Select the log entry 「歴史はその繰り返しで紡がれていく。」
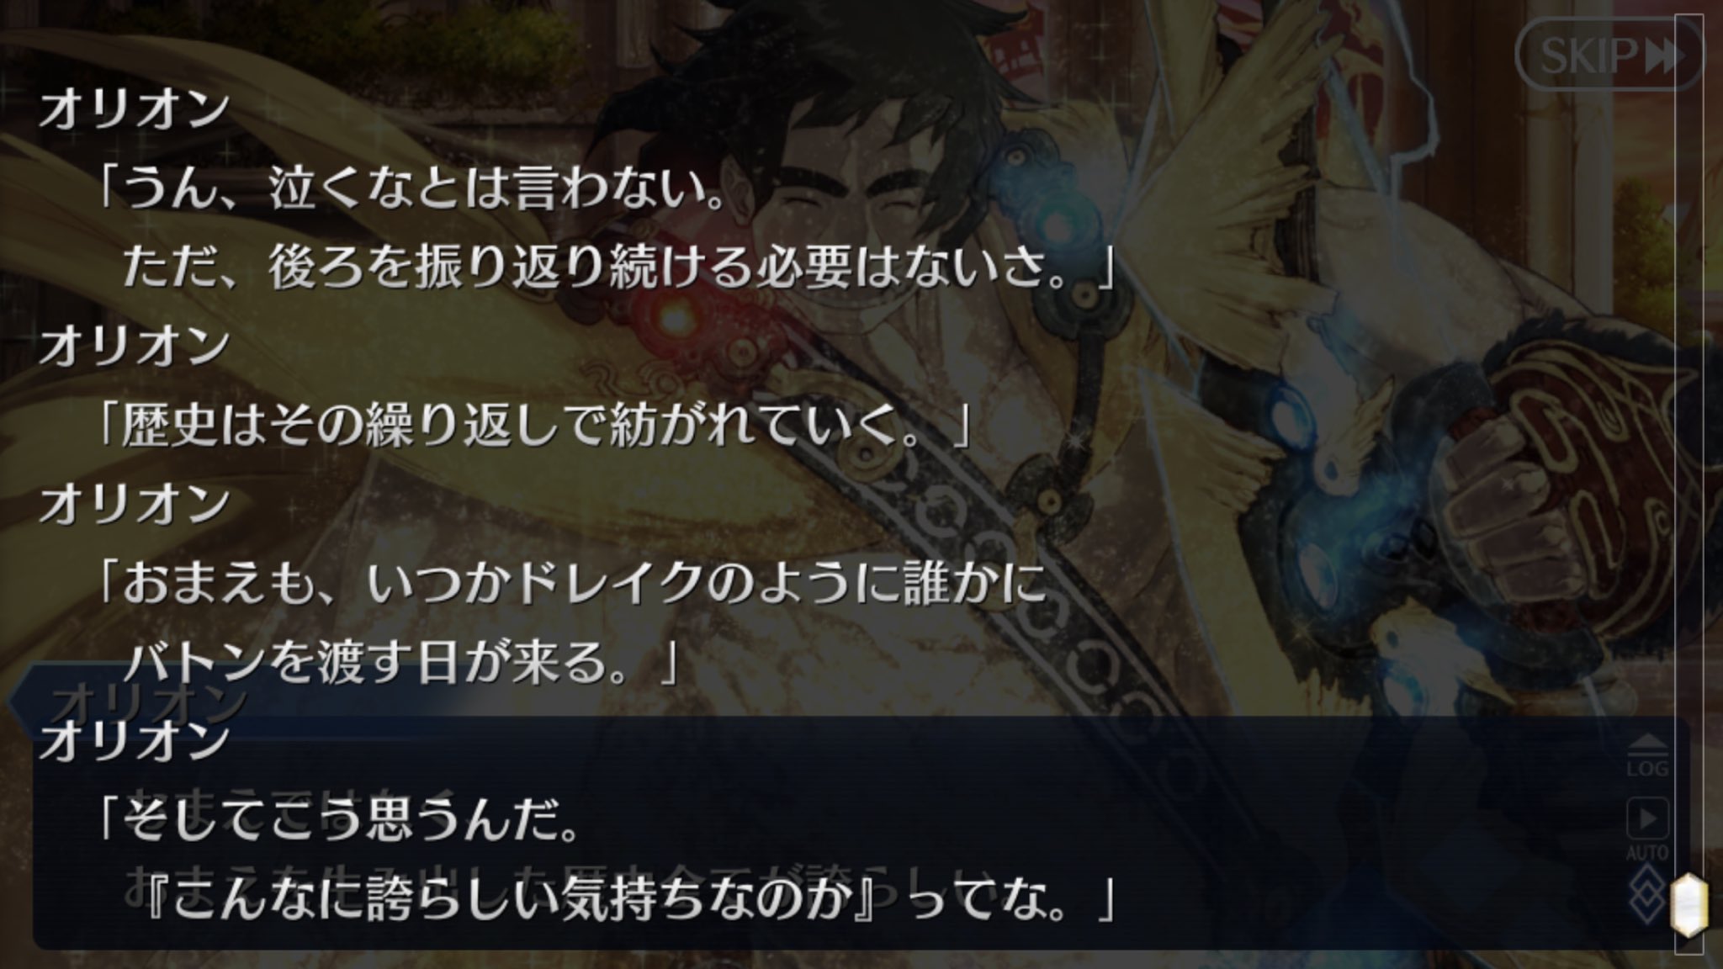This screenshot has height=969, width=1723. 533,426
